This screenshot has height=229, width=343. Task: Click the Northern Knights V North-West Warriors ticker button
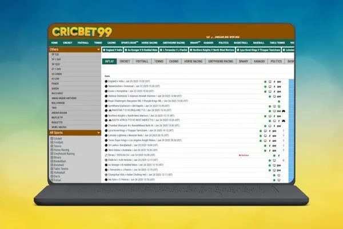(x=212, y=50)
